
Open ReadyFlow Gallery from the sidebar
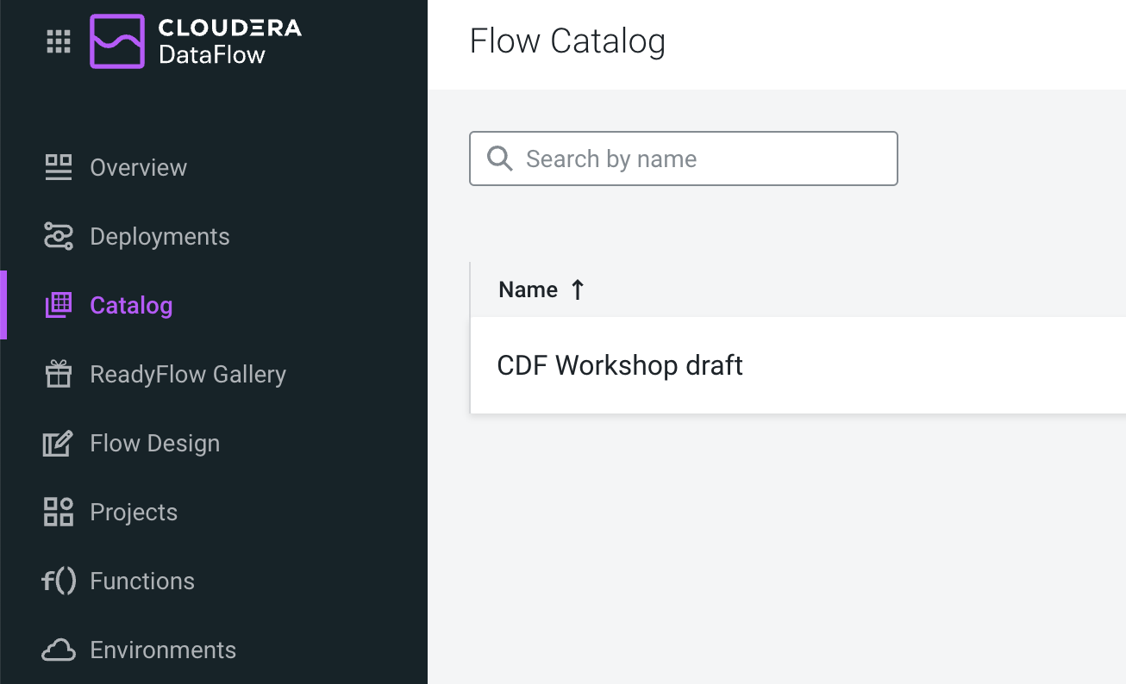[188, 374]
